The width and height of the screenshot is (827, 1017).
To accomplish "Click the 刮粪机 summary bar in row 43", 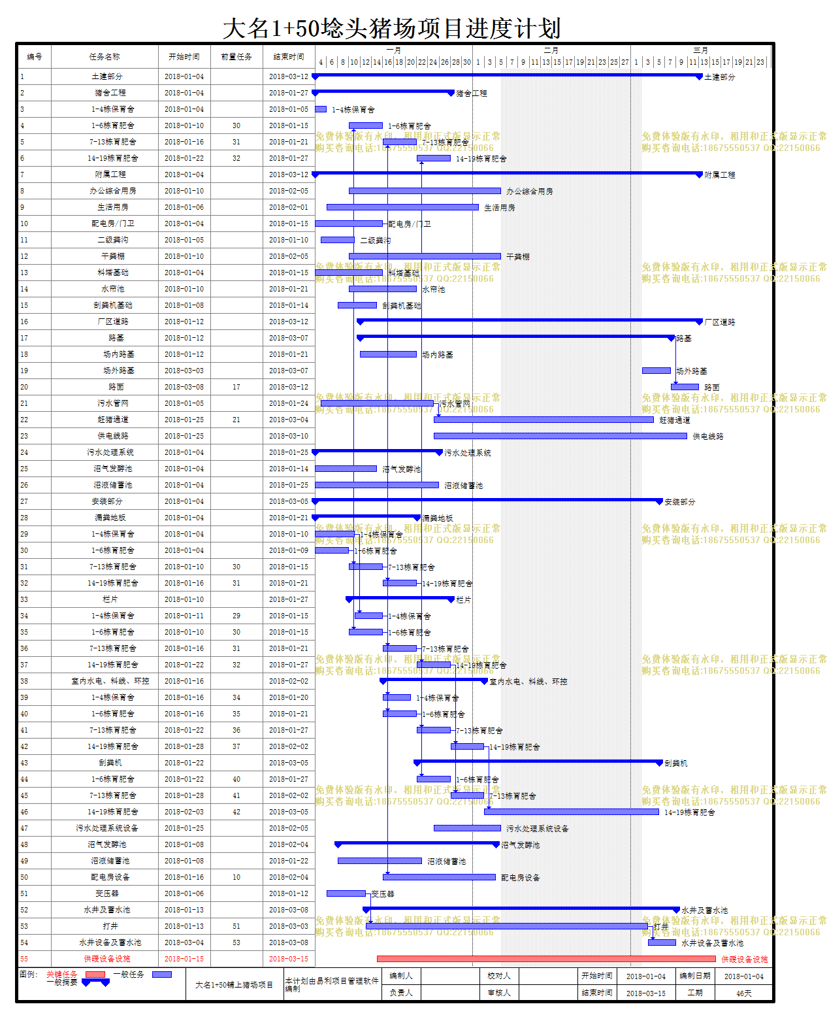I will coord(538,762).
